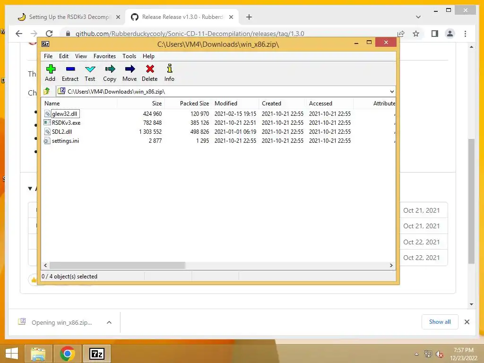Screen dimensions: 484x363
Task: Sort files by Name column
Action: click(79, 104)
